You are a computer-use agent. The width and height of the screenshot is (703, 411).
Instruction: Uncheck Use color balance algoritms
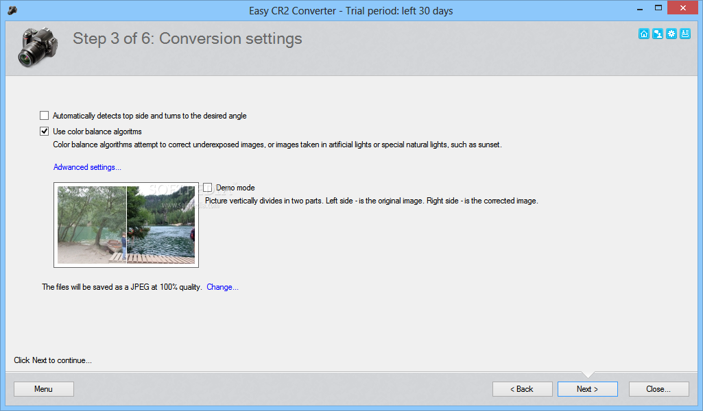(44, 132)
